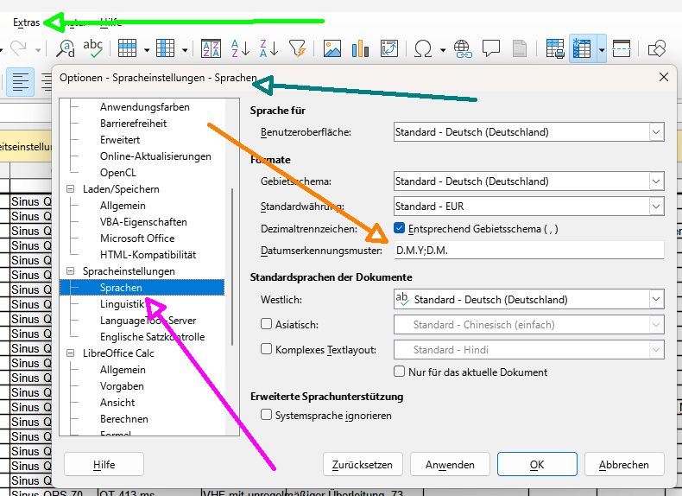Viewport: 682px width, 496px height.
Task: Click the greyed Headers and Footers icon
Action: coord(520,48)
